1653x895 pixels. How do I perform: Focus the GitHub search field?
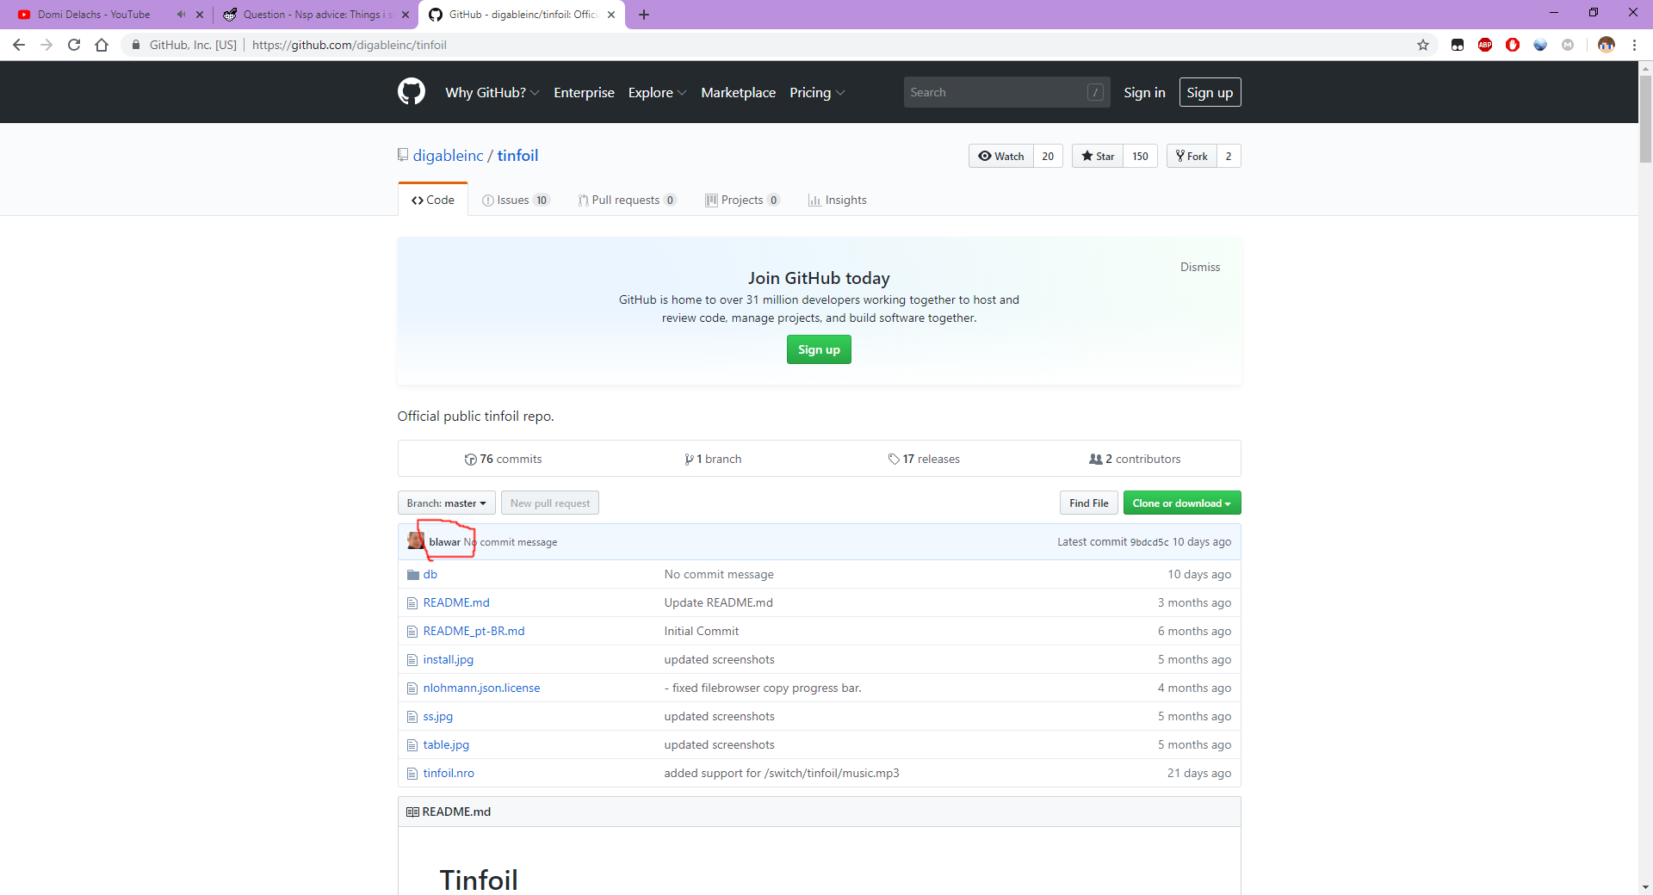click(1006, 92)
